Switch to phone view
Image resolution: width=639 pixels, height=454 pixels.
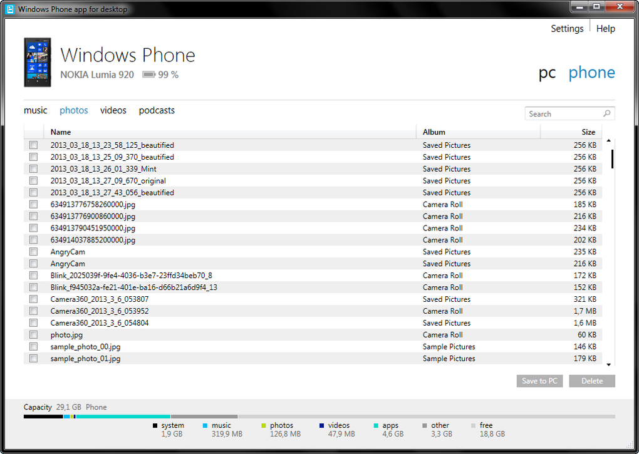pyautogui.click(x=592, y=73)
